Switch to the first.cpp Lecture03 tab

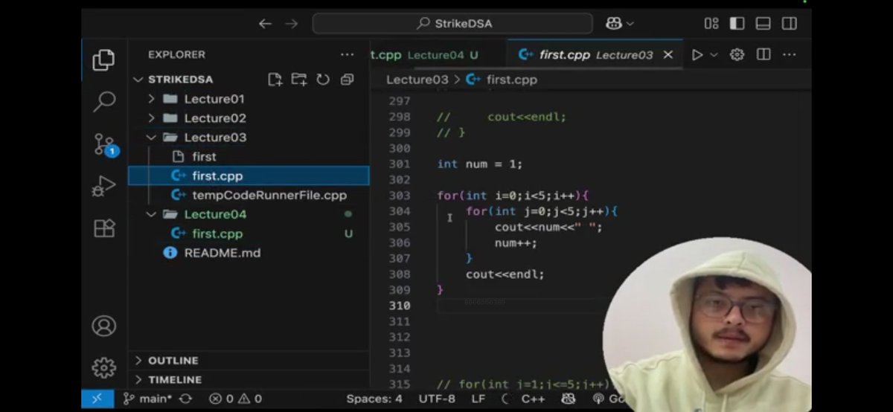point(595,55)
